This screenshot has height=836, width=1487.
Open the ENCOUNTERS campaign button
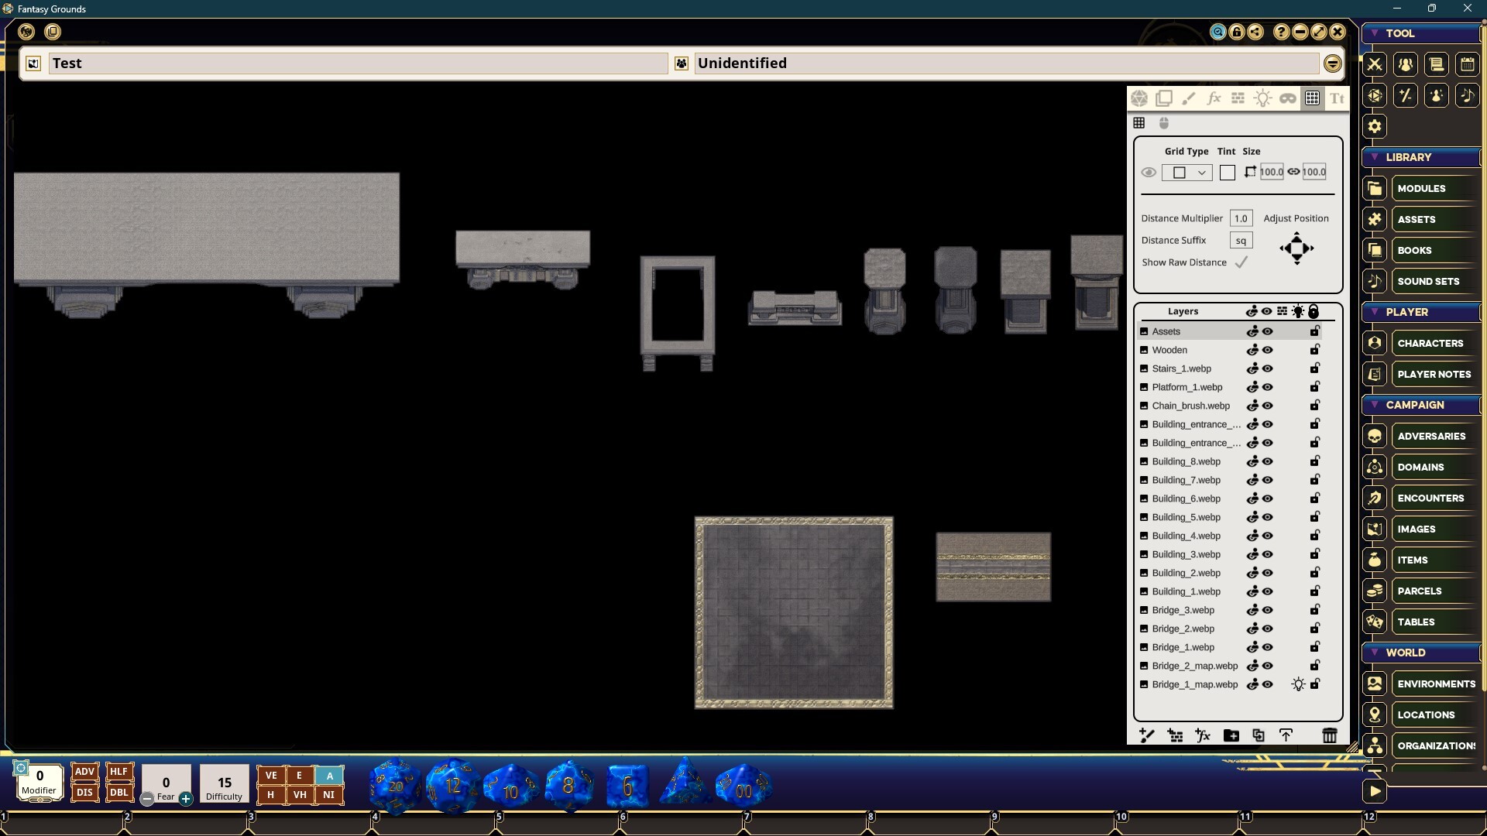(1430, 498)
